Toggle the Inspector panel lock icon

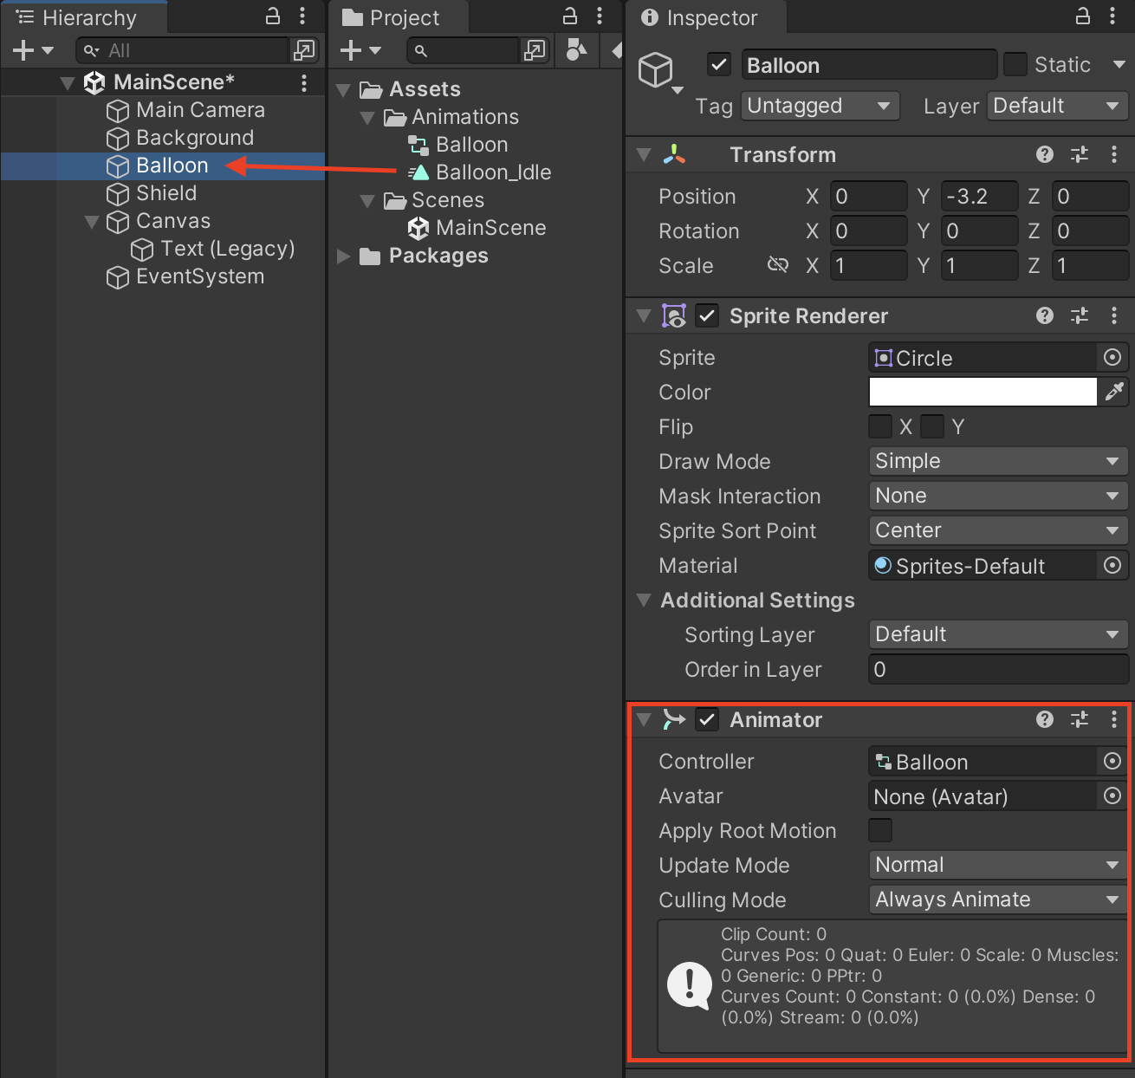pyautogui.click(x=1083, y=16)
